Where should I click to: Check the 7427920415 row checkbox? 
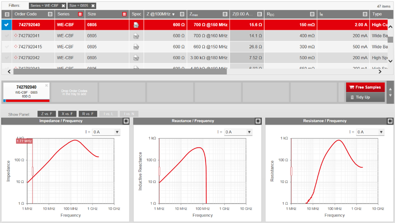coord(6,47)
